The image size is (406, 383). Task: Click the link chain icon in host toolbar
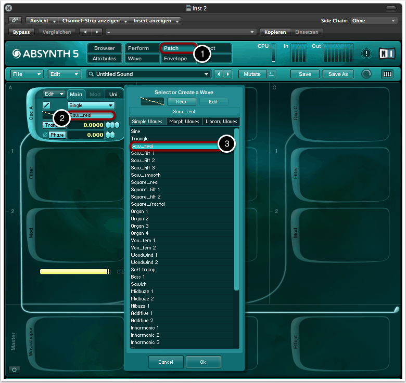[15, 21]
